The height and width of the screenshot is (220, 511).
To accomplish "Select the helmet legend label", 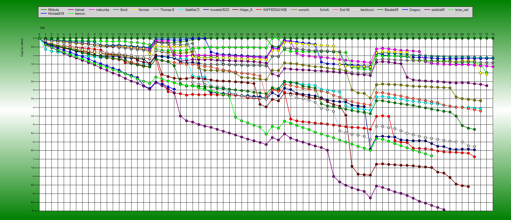I will coord(80,10).
